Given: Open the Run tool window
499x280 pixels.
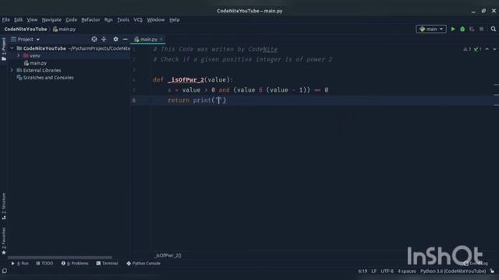Looking at the screenshot, I should tap(20, 264).
